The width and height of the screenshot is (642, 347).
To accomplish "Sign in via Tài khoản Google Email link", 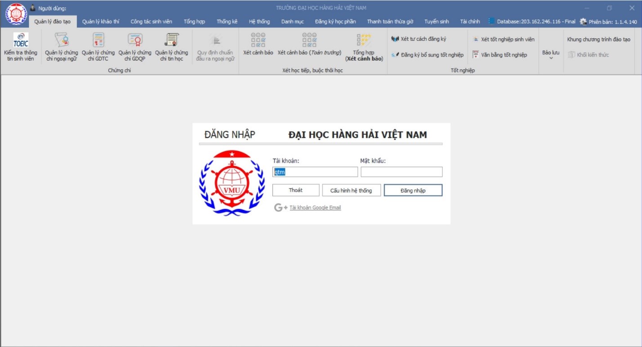I will pos(315,208).
